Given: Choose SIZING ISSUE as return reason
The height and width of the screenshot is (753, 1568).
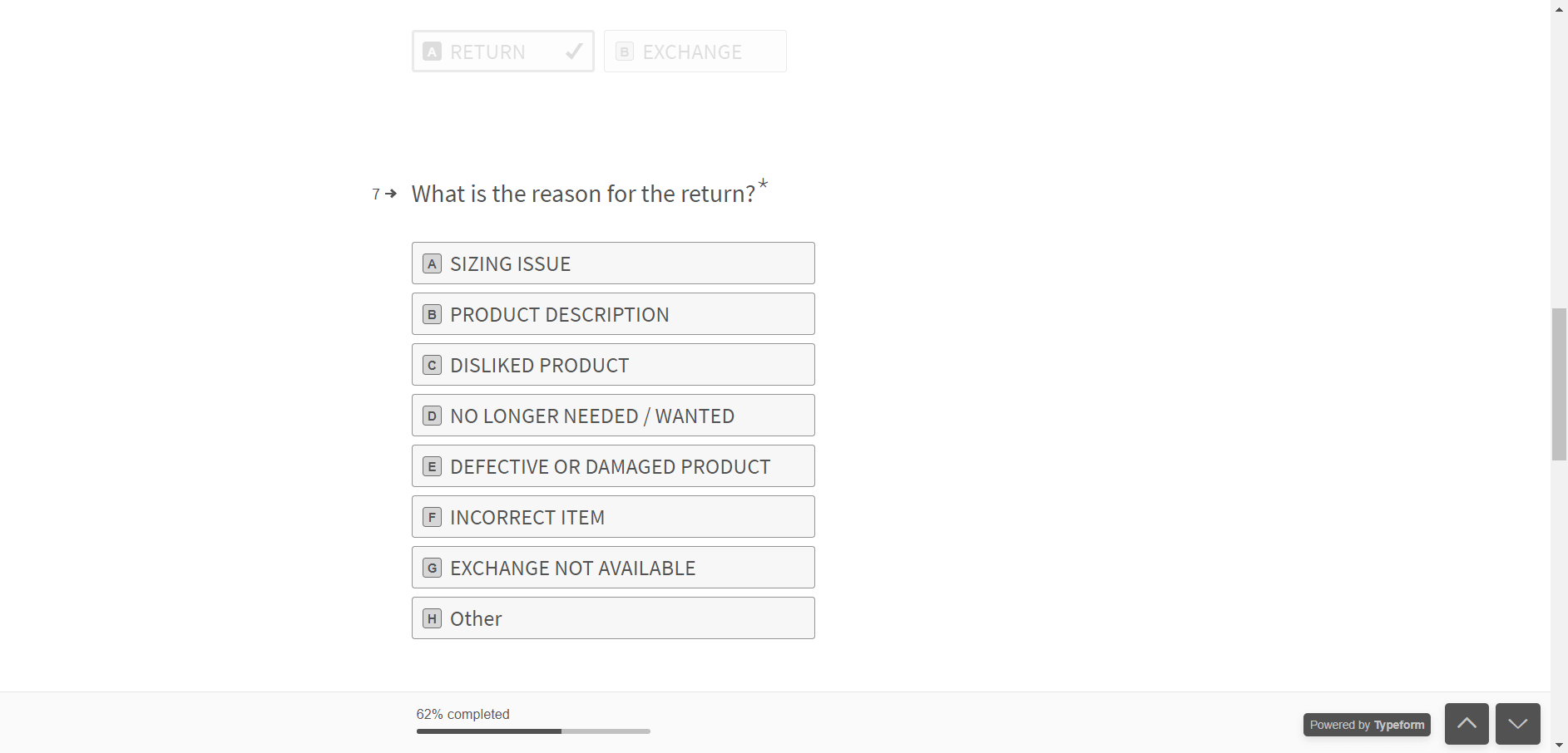Looking at the screenshot, I should tap(613, 263).
